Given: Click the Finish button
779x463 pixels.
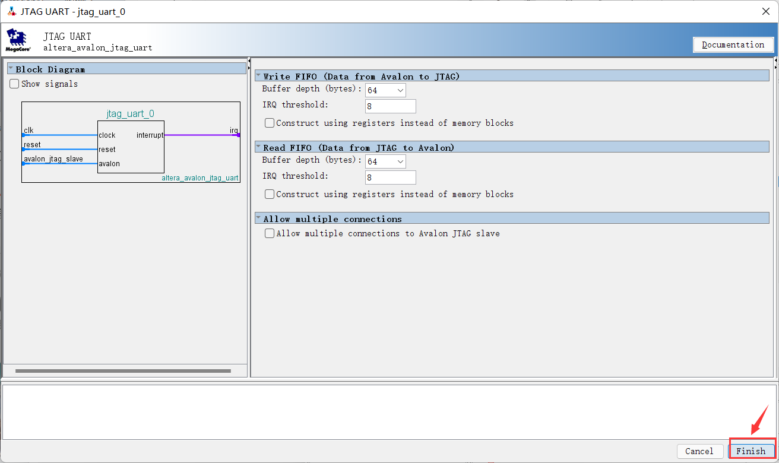Looking at the screenshot, I should (751, 451).
